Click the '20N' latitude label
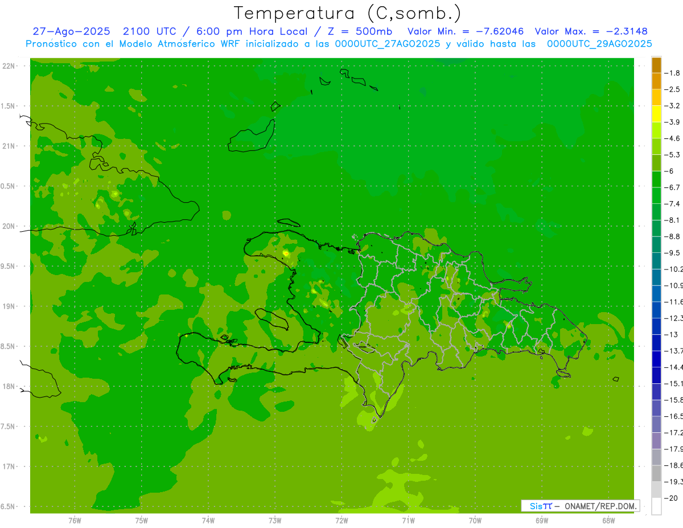The width and height of the screenshot is (683, 528). (x=10, y=226)
